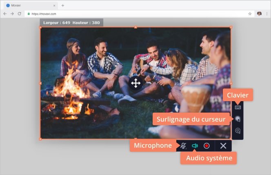Click the top-center capture frame handle
Screen dimensions: 271x175
tap(135, 27)
